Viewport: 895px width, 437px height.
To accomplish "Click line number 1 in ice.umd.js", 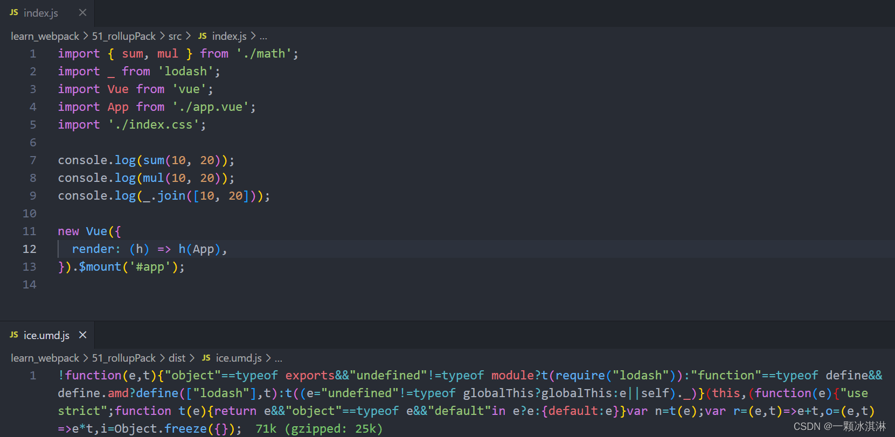I will click(33, 375).
